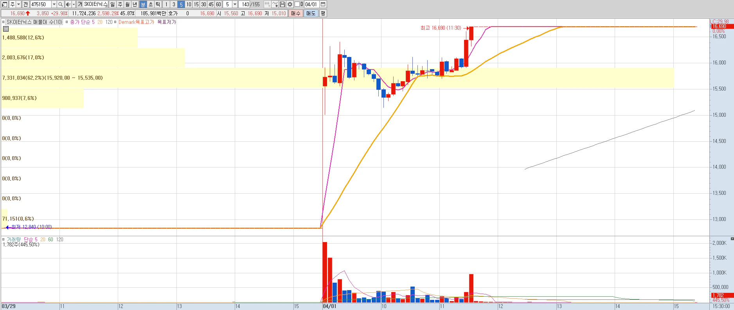The width and height of the screenshot is (734, 310).
Task: Click the red 매수 buy button
Action: point(296,13)
